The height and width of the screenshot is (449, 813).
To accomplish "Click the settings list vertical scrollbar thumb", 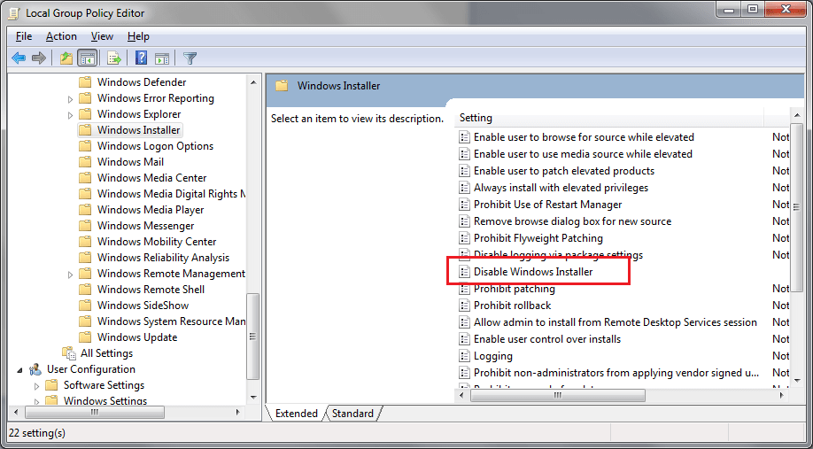I will tap(797, 207).
